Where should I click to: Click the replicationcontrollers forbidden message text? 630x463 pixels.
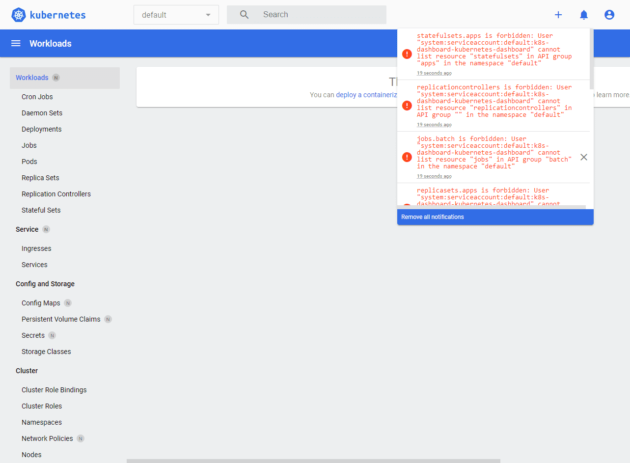(494, 101)
